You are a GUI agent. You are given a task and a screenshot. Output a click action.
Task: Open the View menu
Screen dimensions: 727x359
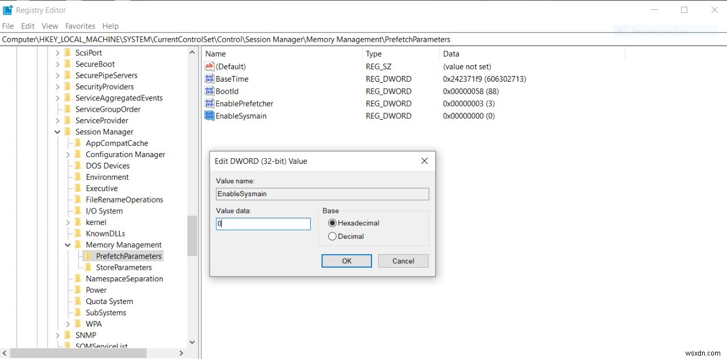click(x=49, y=26)
